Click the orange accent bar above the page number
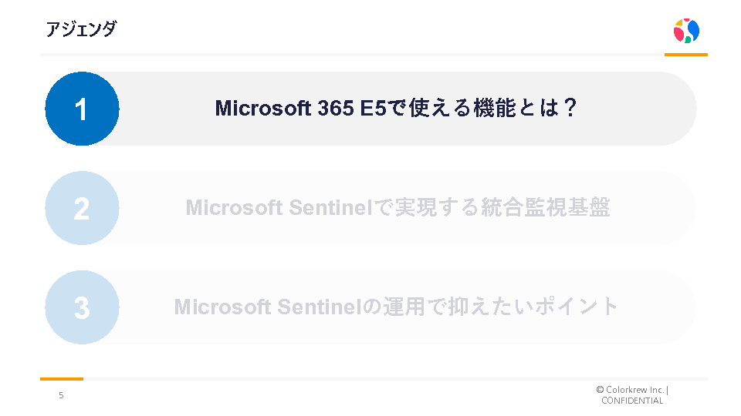This screenshot has width=741, height=416. [62, 379]
